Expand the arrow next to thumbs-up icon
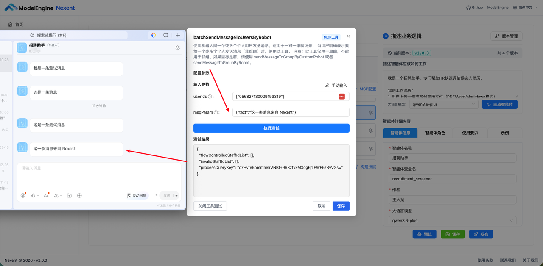The image size is (543, 266). [38, 196]
